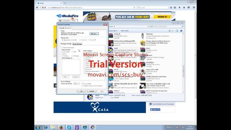The width and height of the screenshot is (231, 130).
Task: Click the Firefox search box
Action: [x=153, y=8]
